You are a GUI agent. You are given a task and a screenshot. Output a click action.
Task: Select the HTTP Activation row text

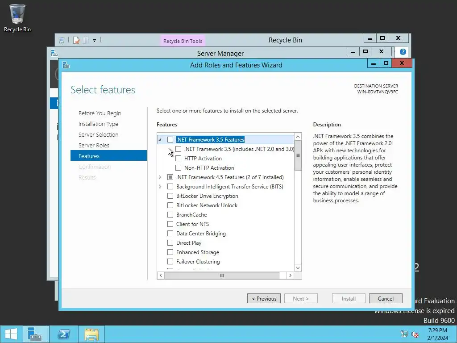[203, 159]
